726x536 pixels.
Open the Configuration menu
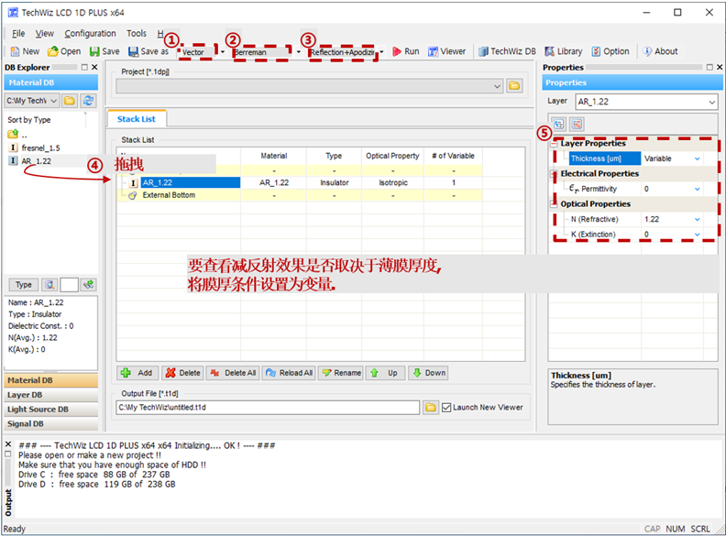90,33
